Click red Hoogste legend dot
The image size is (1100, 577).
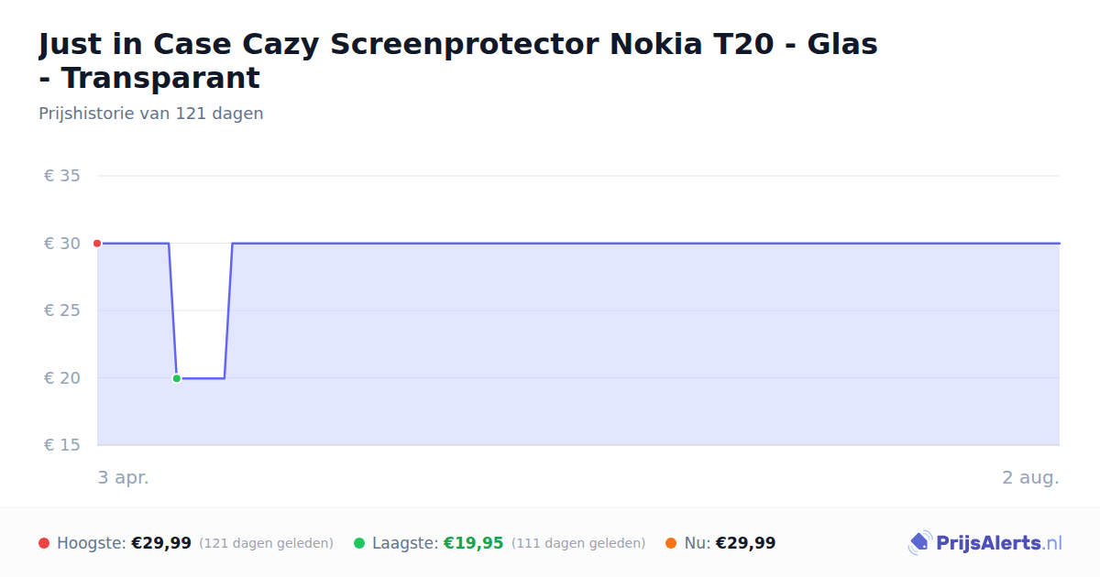[44, 543]
